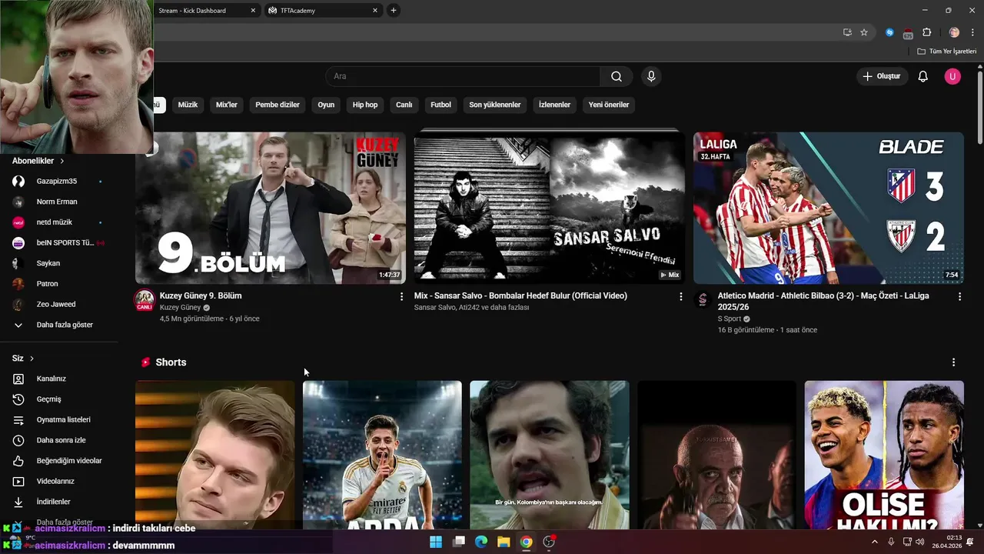The width and height of the screenshot is (984, 554).
Task: Select the Hip hop filter chip
Action: 365,105
